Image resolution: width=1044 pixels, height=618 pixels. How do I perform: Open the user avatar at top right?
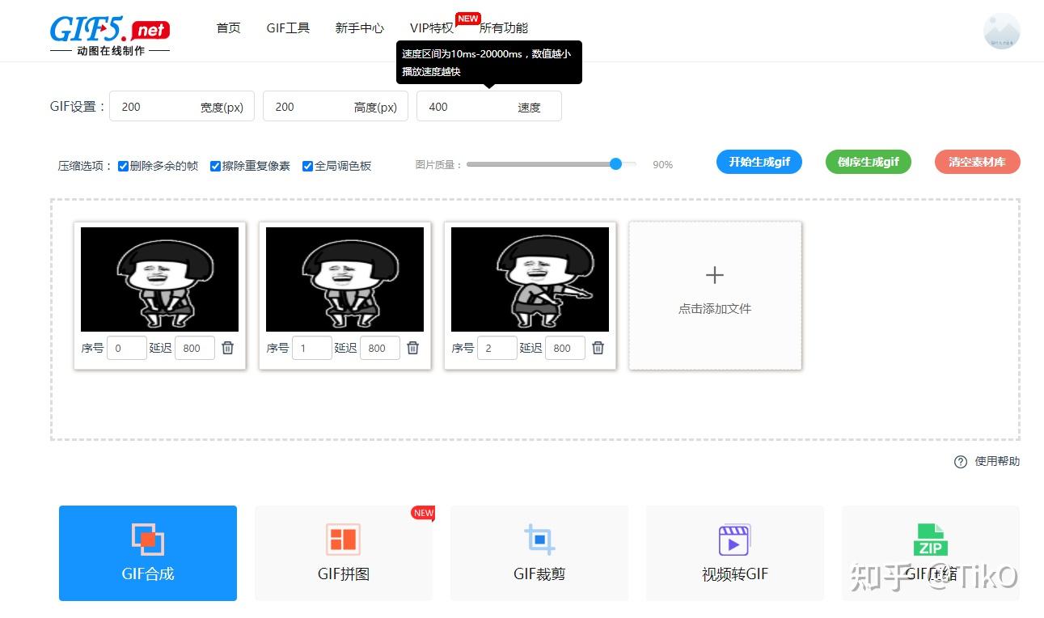(x=1001, y=31)
